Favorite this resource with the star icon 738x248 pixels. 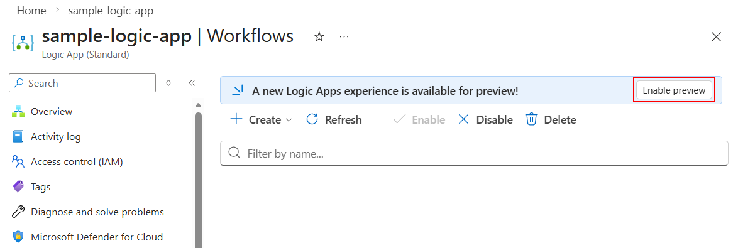(319, 36)
